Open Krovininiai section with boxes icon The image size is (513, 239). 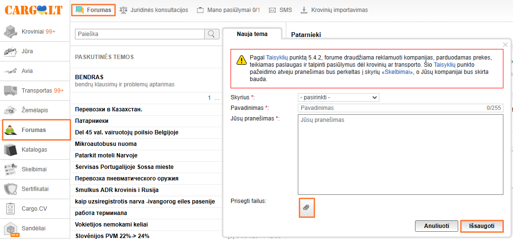click(32, 32)
